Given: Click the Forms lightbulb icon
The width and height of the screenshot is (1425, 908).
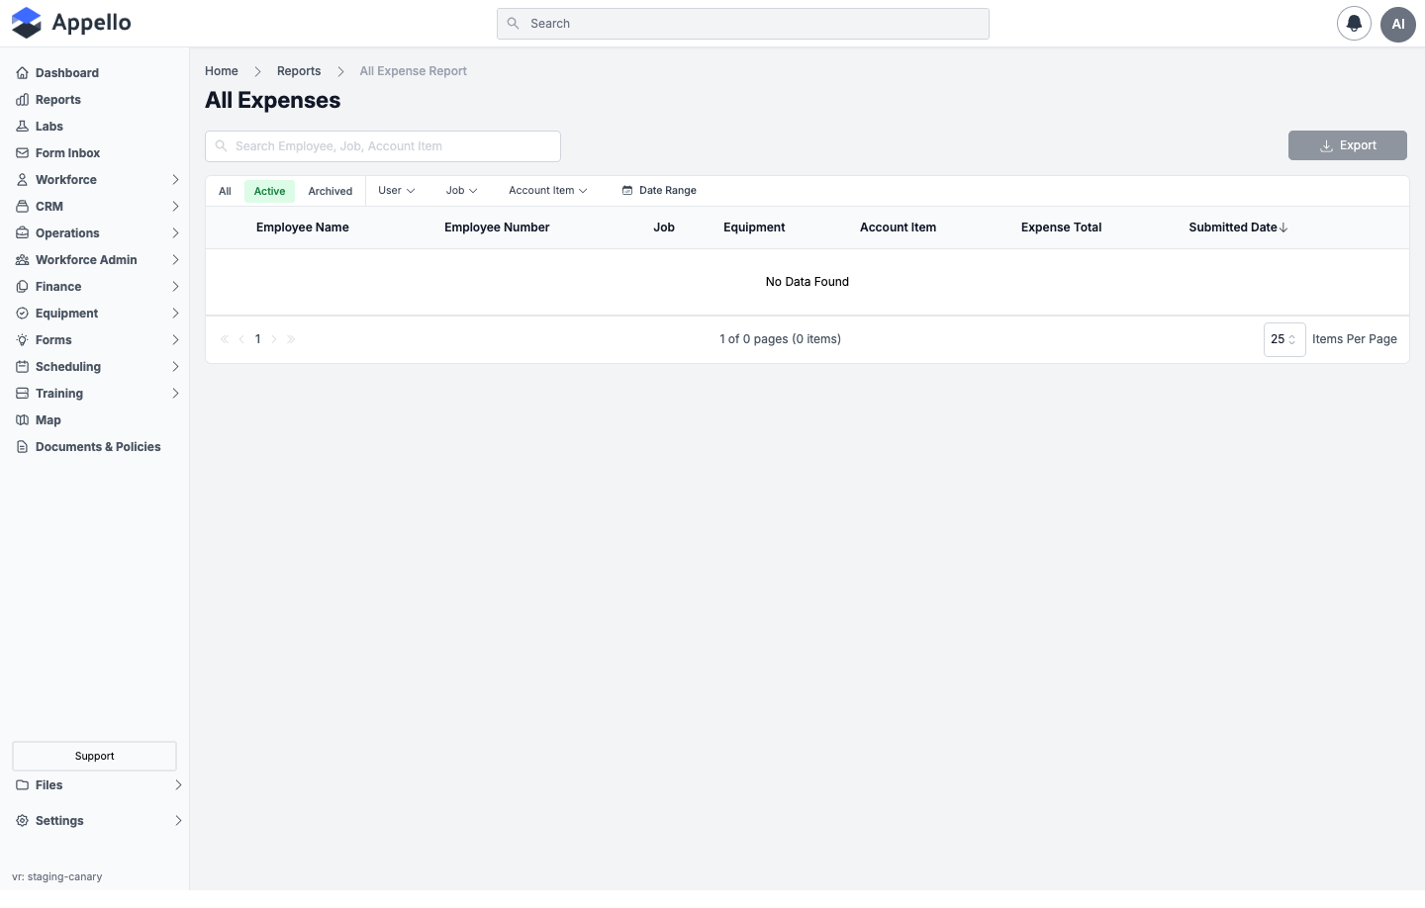Looking at the screenshot, I should (22, 340).
